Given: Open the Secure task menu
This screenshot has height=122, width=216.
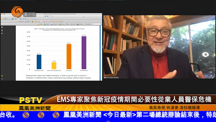Looking at the screenshot, I should [62, 24].
